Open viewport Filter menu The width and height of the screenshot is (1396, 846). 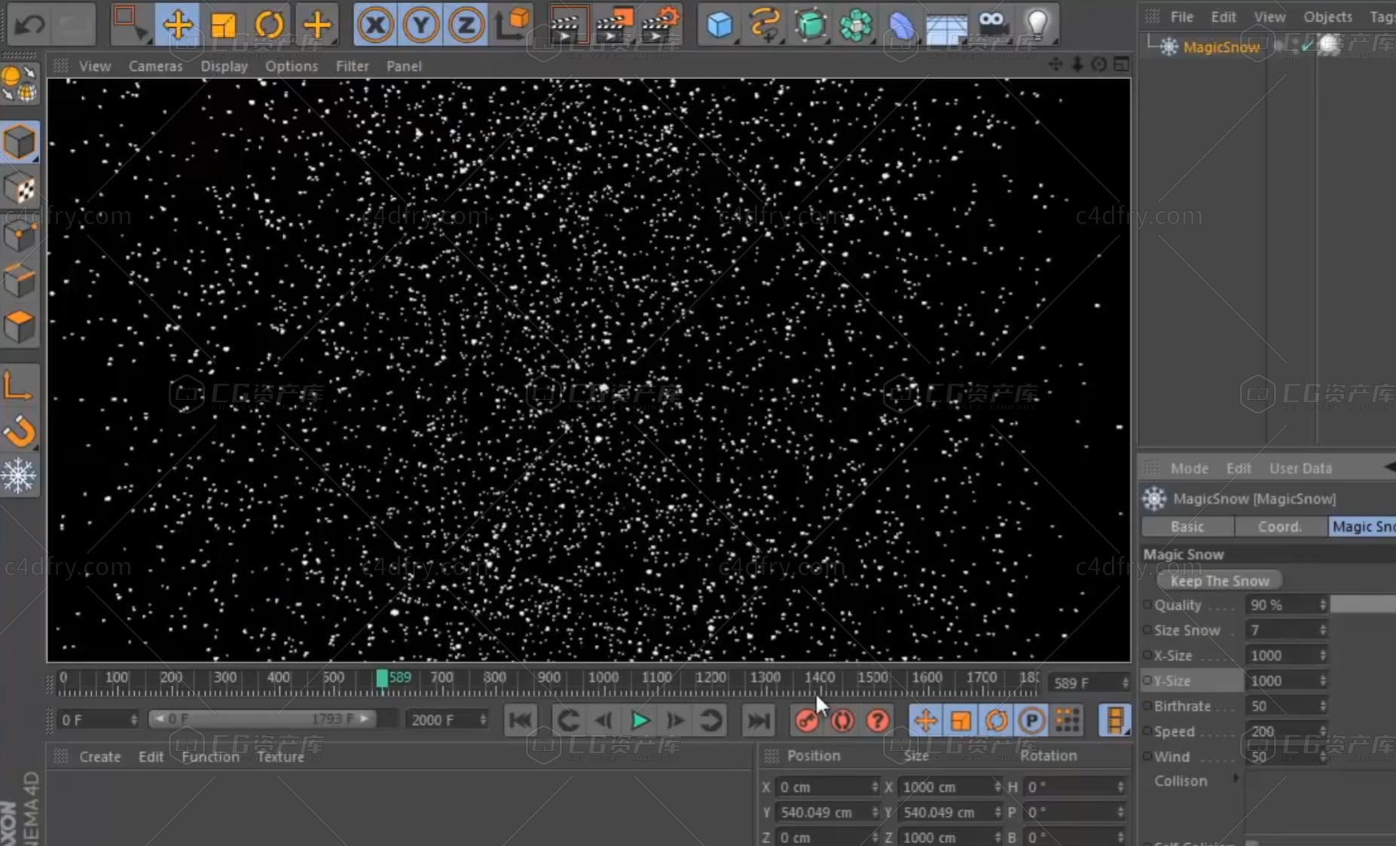click(x=352, y=66)
